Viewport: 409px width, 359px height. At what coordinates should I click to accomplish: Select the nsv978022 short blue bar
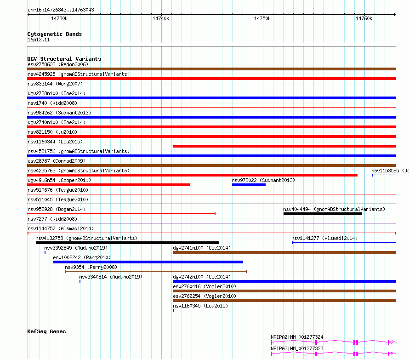click(249, 185)
